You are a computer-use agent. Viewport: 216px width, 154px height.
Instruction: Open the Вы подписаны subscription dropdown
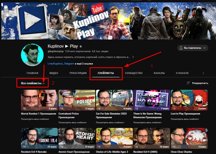pyautogui.click(x=193, y=48)
